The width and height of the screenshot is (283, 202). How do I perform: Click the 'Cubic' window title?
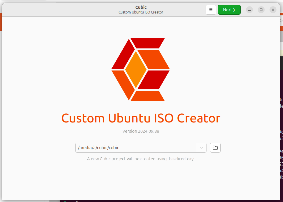pos(141,7)
